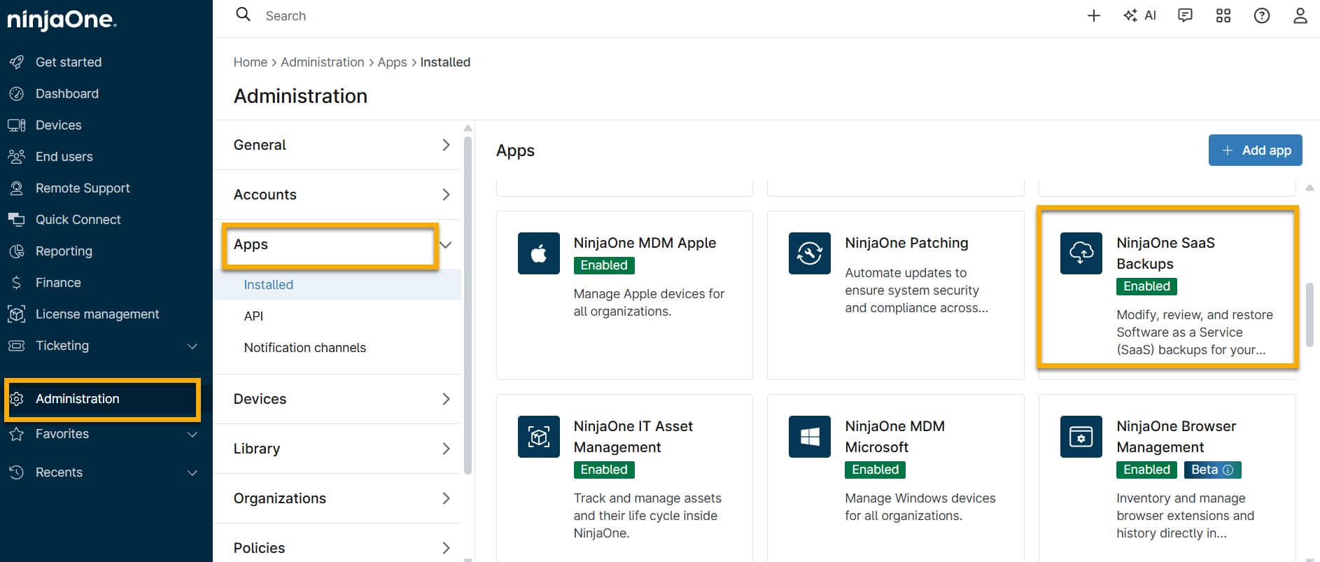Open License management in the sidebar

tap(97, 314)
